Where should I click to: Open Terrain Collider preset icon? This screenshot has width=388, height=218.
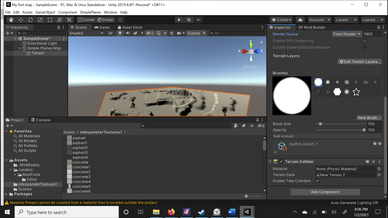[373, 162]
